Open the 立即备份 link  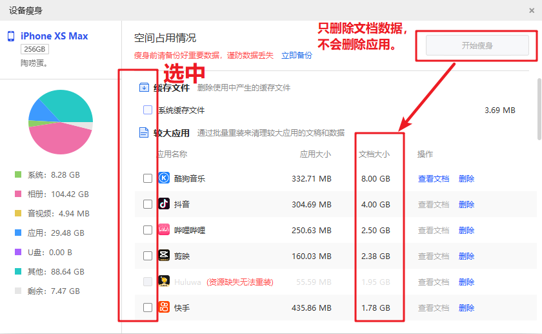click(297, 56)
